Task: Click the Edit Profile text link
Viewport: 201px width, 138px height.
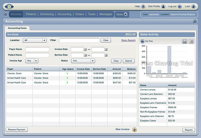Action: click(154, 6)
